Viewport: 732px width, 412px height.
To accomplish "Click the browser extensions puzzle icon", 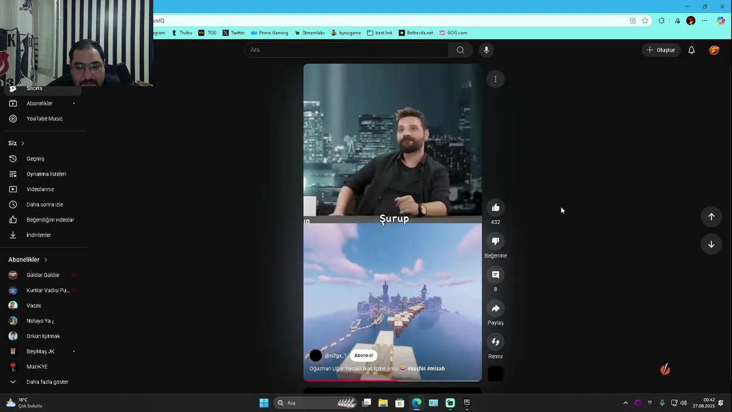I will [x=662, y=21].
